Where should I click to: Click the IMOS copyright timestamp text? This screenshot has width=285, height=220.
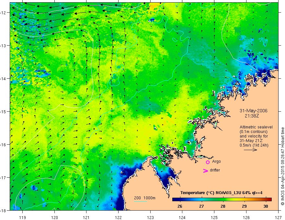(282, 166)
